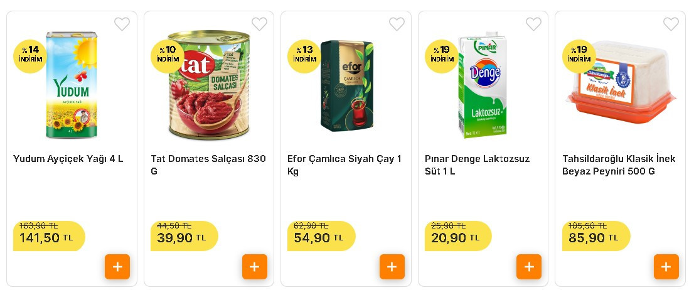The image size is (694, 290).
Task: Click the Tat tomato paste can image
Action: (209, 86)
